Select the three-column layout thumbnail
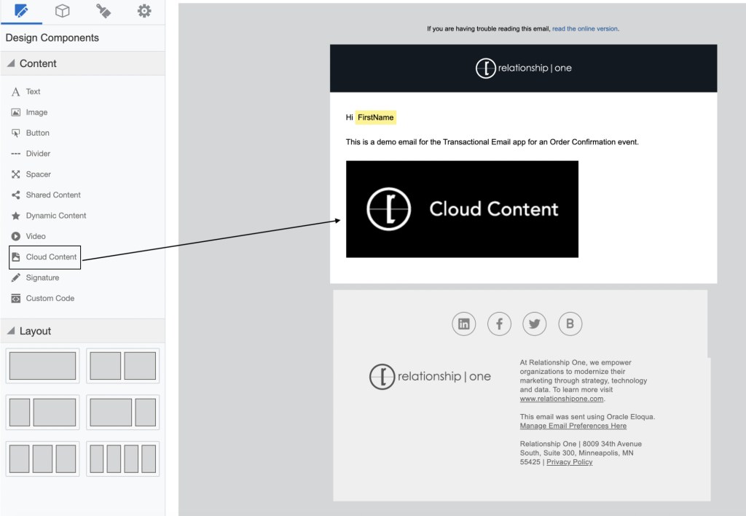Viewport: 746px width, 516px height. point(42,459)
